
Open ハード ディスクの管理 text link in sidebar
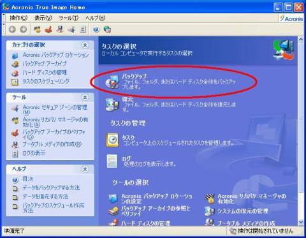pyautogui.click(x=45, y=73)
